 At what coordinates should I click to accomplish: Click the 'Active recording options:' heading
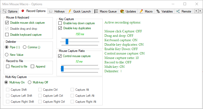[x=123, y=22]
